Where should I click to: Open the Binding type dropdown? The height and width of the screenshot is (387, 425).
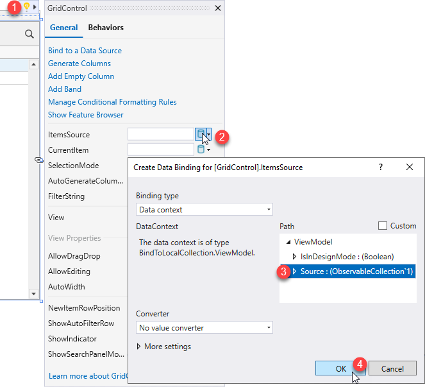204,209
